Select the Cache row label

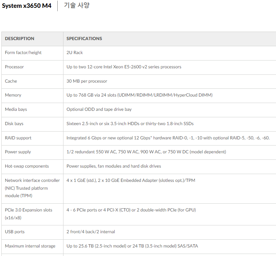11,81
